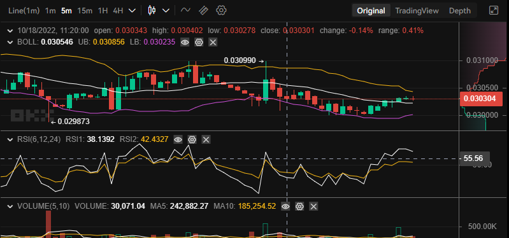The height and width of the screenshot is (238, 509).
Task: Open VOLUME indicator settings gear
Action: click(x=299, y=206)
